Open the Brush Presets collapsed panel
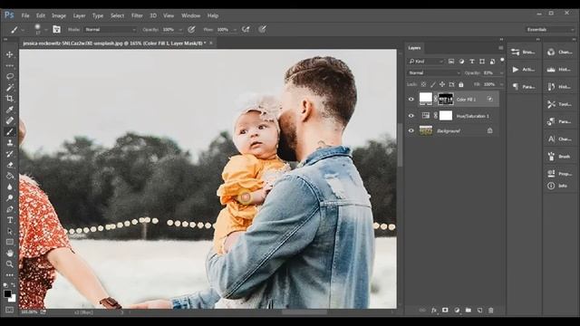This screenshot has height=326, width=580. 524,53
